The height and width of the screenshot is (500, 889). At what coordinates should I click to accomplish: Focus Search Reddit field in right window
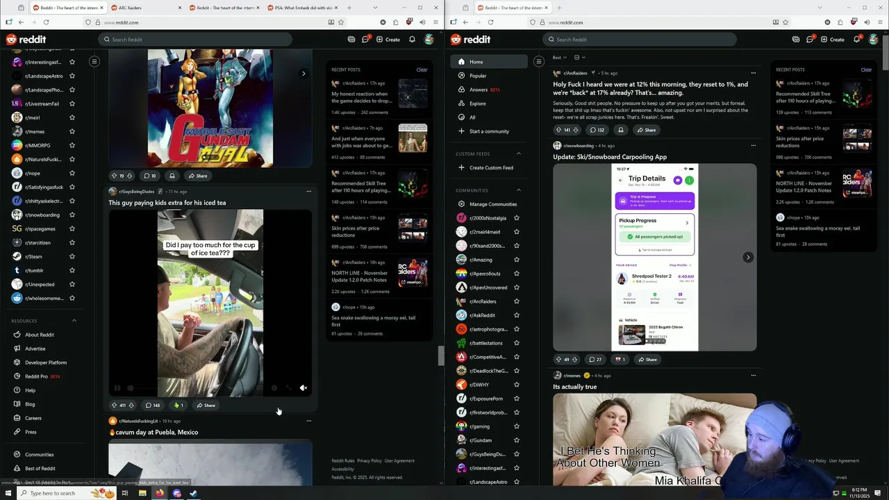point(640,40)
